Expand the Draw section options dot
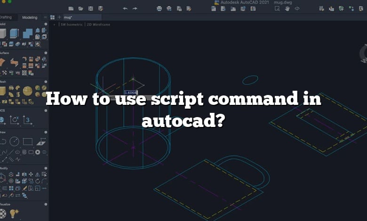367x221 pixels. (46, 132)
